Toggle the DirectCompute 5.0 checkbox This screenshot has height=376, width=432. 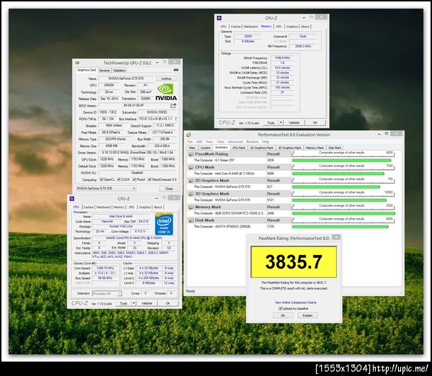(x=149, y=179)
